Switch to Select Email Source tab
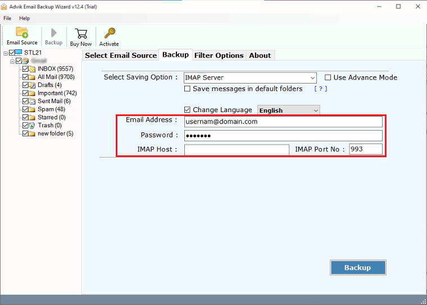Image resolution: width=427 pixels, height=305 pixels. pos(121,56)
